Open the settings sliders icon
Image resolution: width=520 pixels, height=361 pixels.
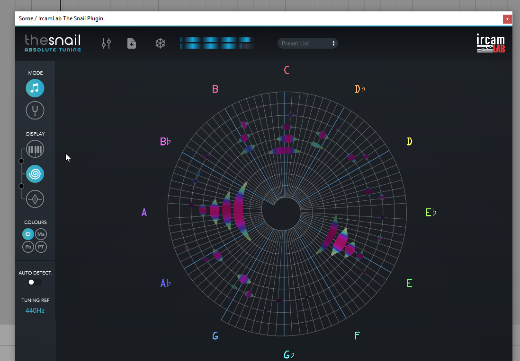click(x=106, y=43)
